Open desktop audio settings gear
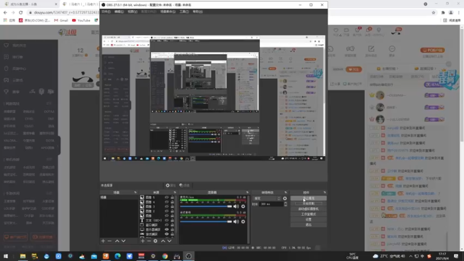Image resolution: width=464 pixels, height=261 pixels. pos(243,222)
